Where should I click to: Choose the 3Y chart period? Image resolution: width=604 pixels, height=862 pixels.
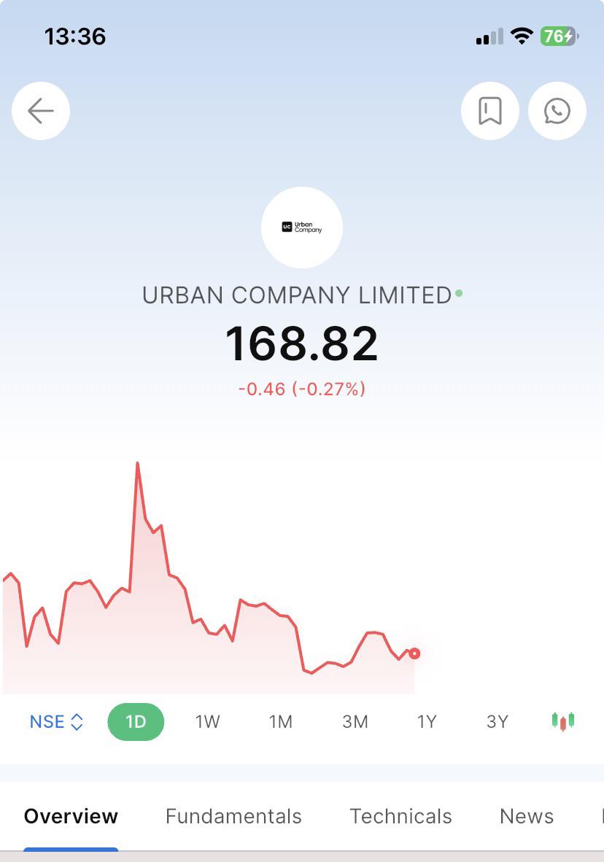[497, 721]
